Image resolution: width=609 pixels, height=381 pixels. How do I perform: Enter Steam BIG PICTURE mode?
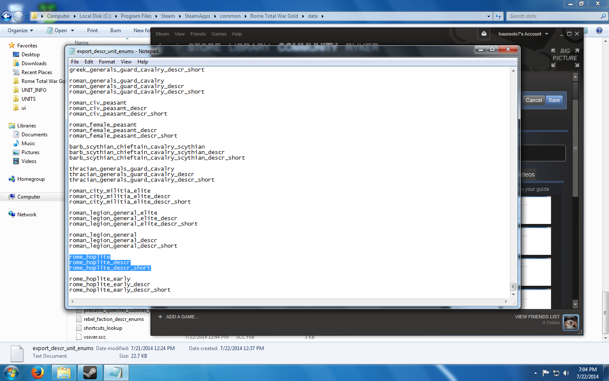[565, 58]
